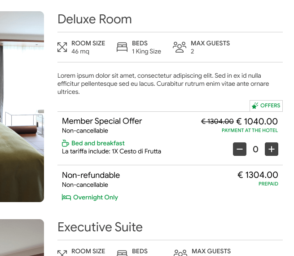Click the max guests people icon
Screen dimensions: 294x256
(180, 47)
